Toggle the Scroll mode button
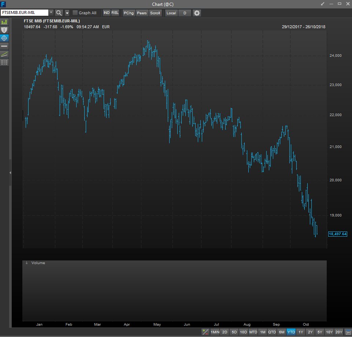The height and width of the screenshot is (337, 352). (155, 13)
